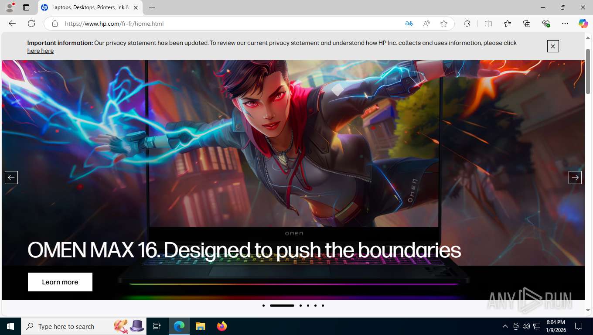Open the browser profile avatar
This screenshot has width=593, height=335.
(10, 7)
